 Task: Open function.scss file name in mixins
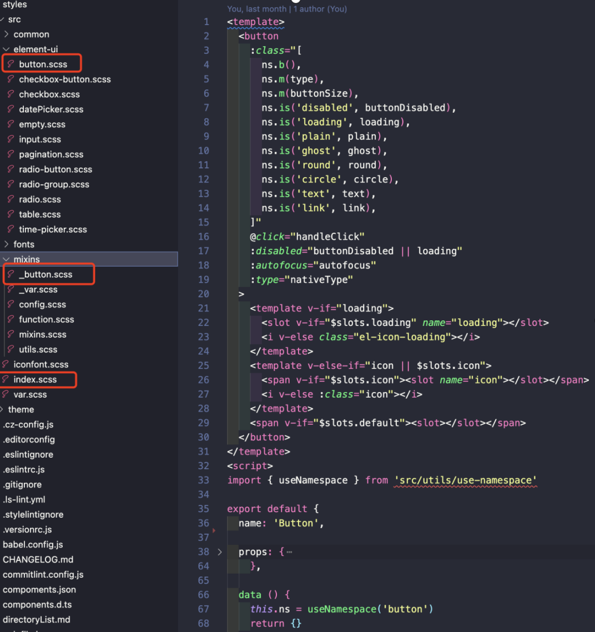click(x=46, y=320)
